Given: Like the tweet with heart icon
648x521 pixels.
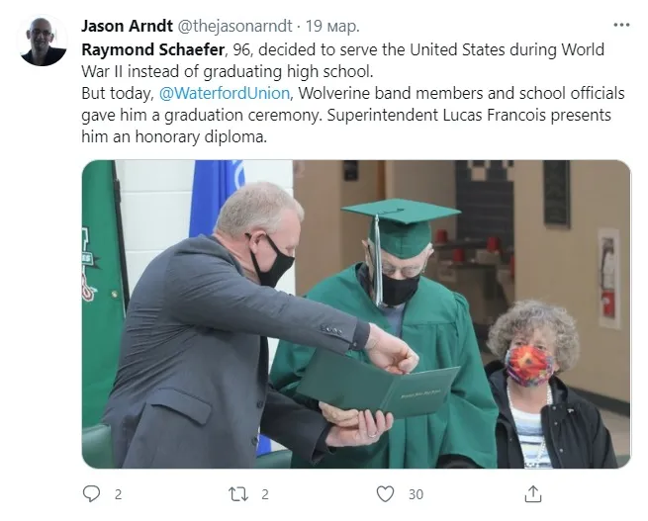Looking at the screenshot, I should (385, 493).
